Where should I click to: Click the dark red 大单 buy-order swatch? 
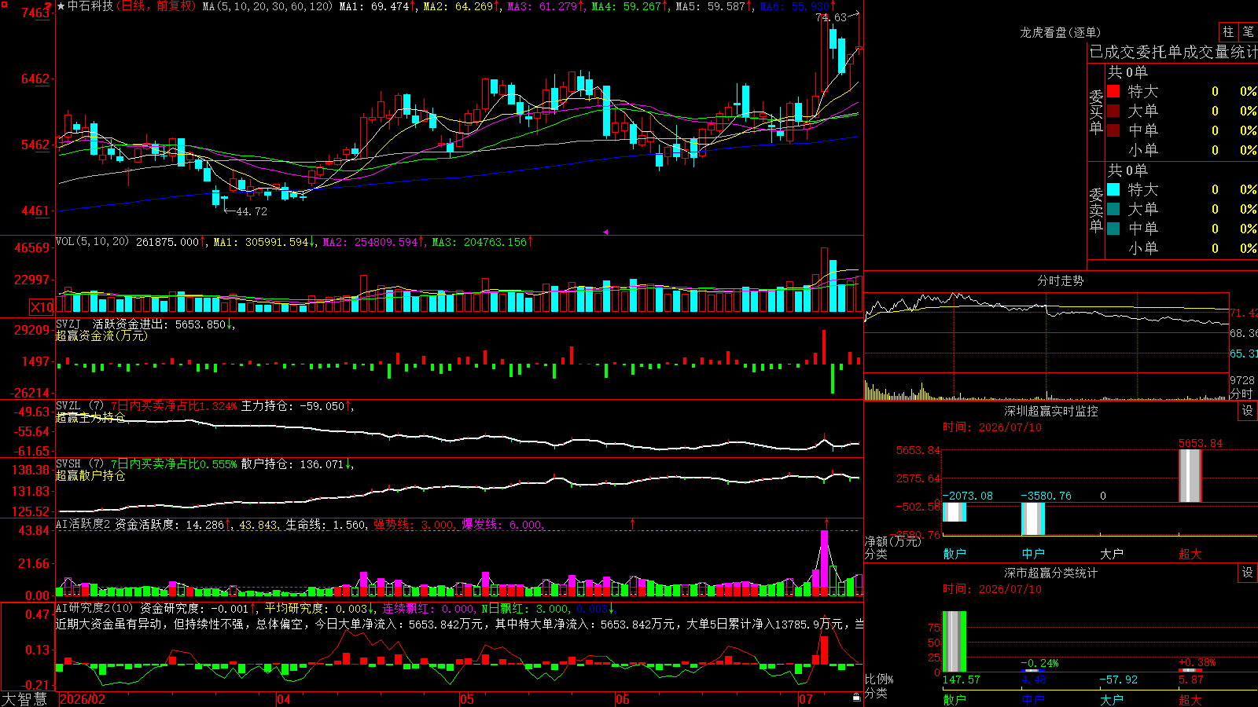(1113, 111)
